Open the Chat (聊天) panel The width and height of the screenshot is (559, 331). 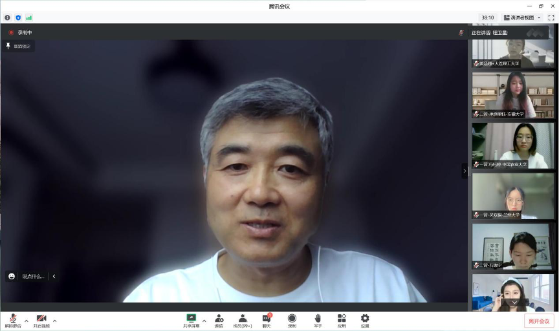[267, 321]
